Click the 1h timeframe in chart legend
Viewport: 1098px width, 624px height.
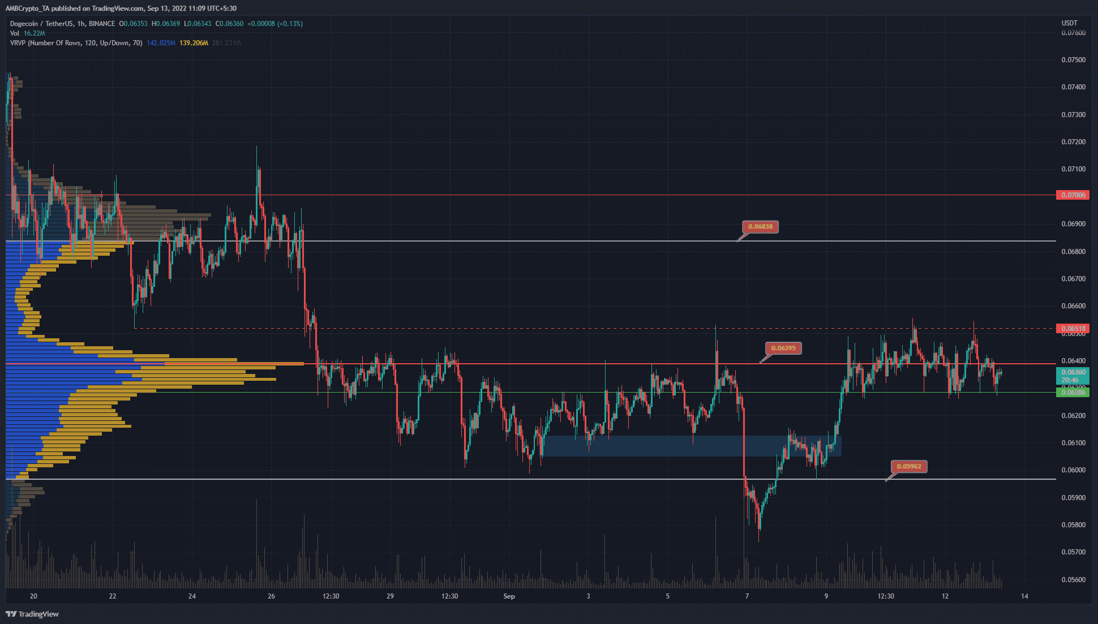click(81, 24)
